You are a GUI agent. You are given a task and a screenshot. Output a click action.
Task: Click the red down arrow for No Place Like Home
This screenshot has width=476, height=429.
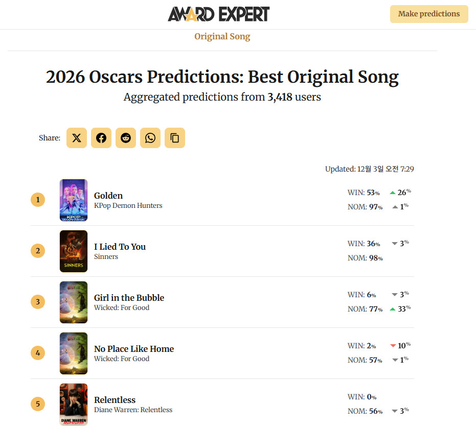click(393, 346)
